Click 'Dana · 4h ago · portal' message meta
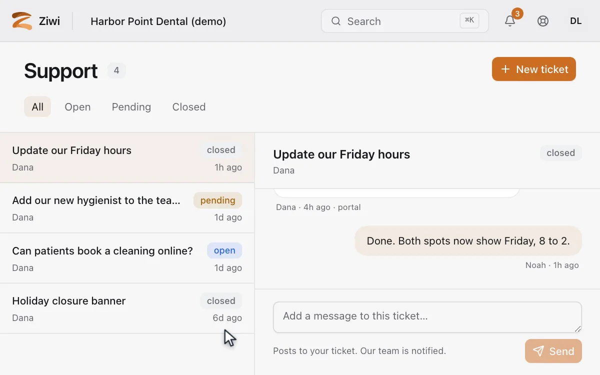 click(318, 207)
